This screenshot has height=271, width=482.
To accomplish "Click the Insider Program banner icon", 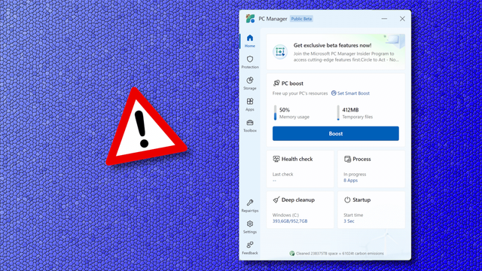I will point(280,52).
